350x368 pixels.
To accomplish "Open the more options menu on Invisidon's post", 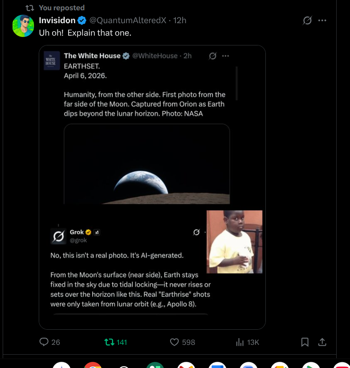I will click(x=323, y=20).
